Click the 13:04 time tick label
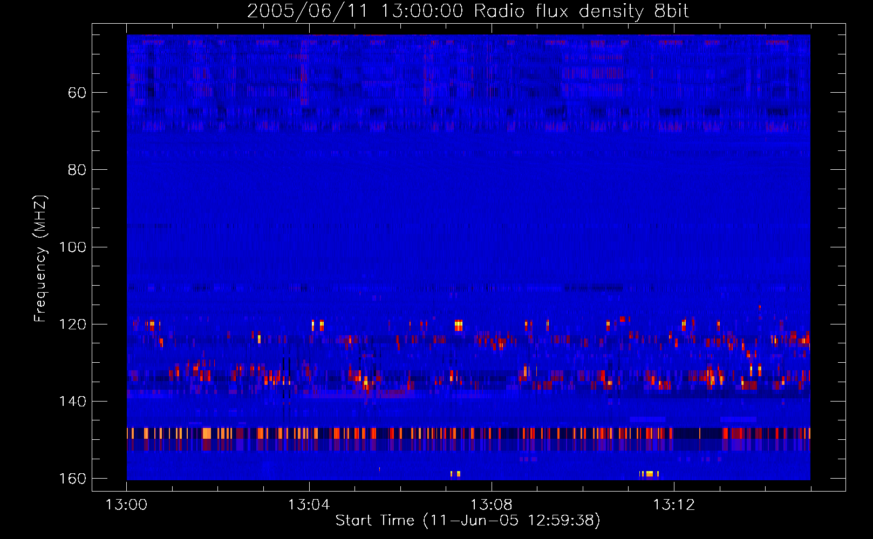 (309, 505)
